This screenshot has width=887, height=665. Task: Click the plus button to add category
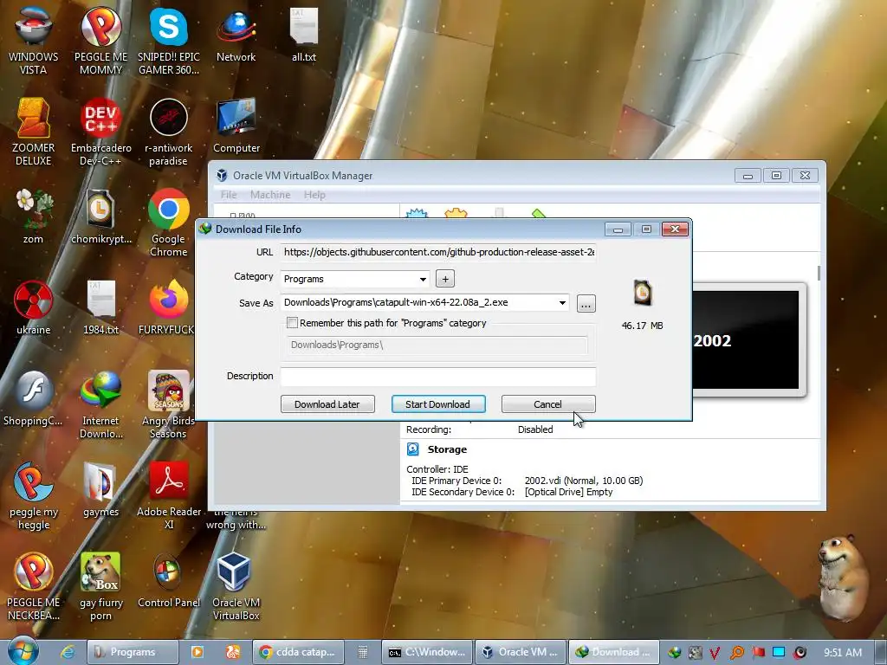(x=445, y=279)
